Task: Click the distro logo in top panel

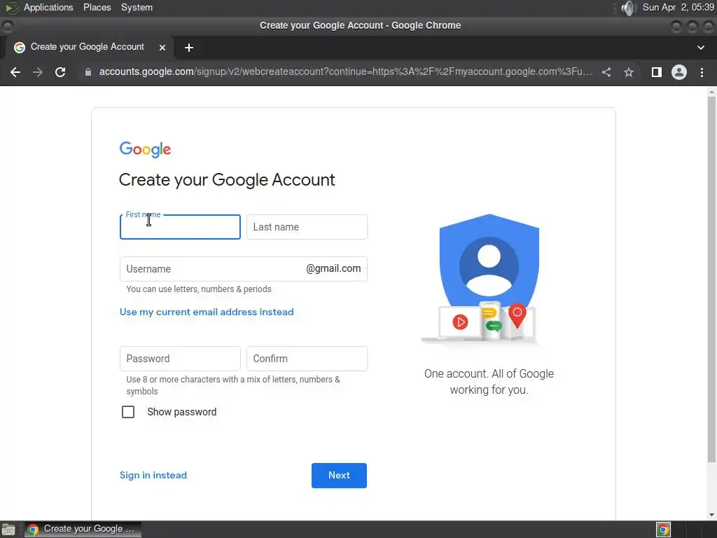Action: pos(12,8)
